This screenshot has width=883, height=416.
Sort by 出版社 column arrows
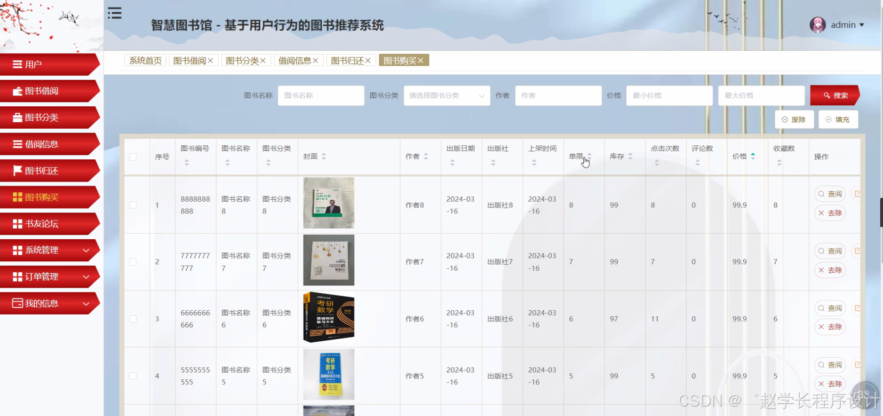coord(493,163)
